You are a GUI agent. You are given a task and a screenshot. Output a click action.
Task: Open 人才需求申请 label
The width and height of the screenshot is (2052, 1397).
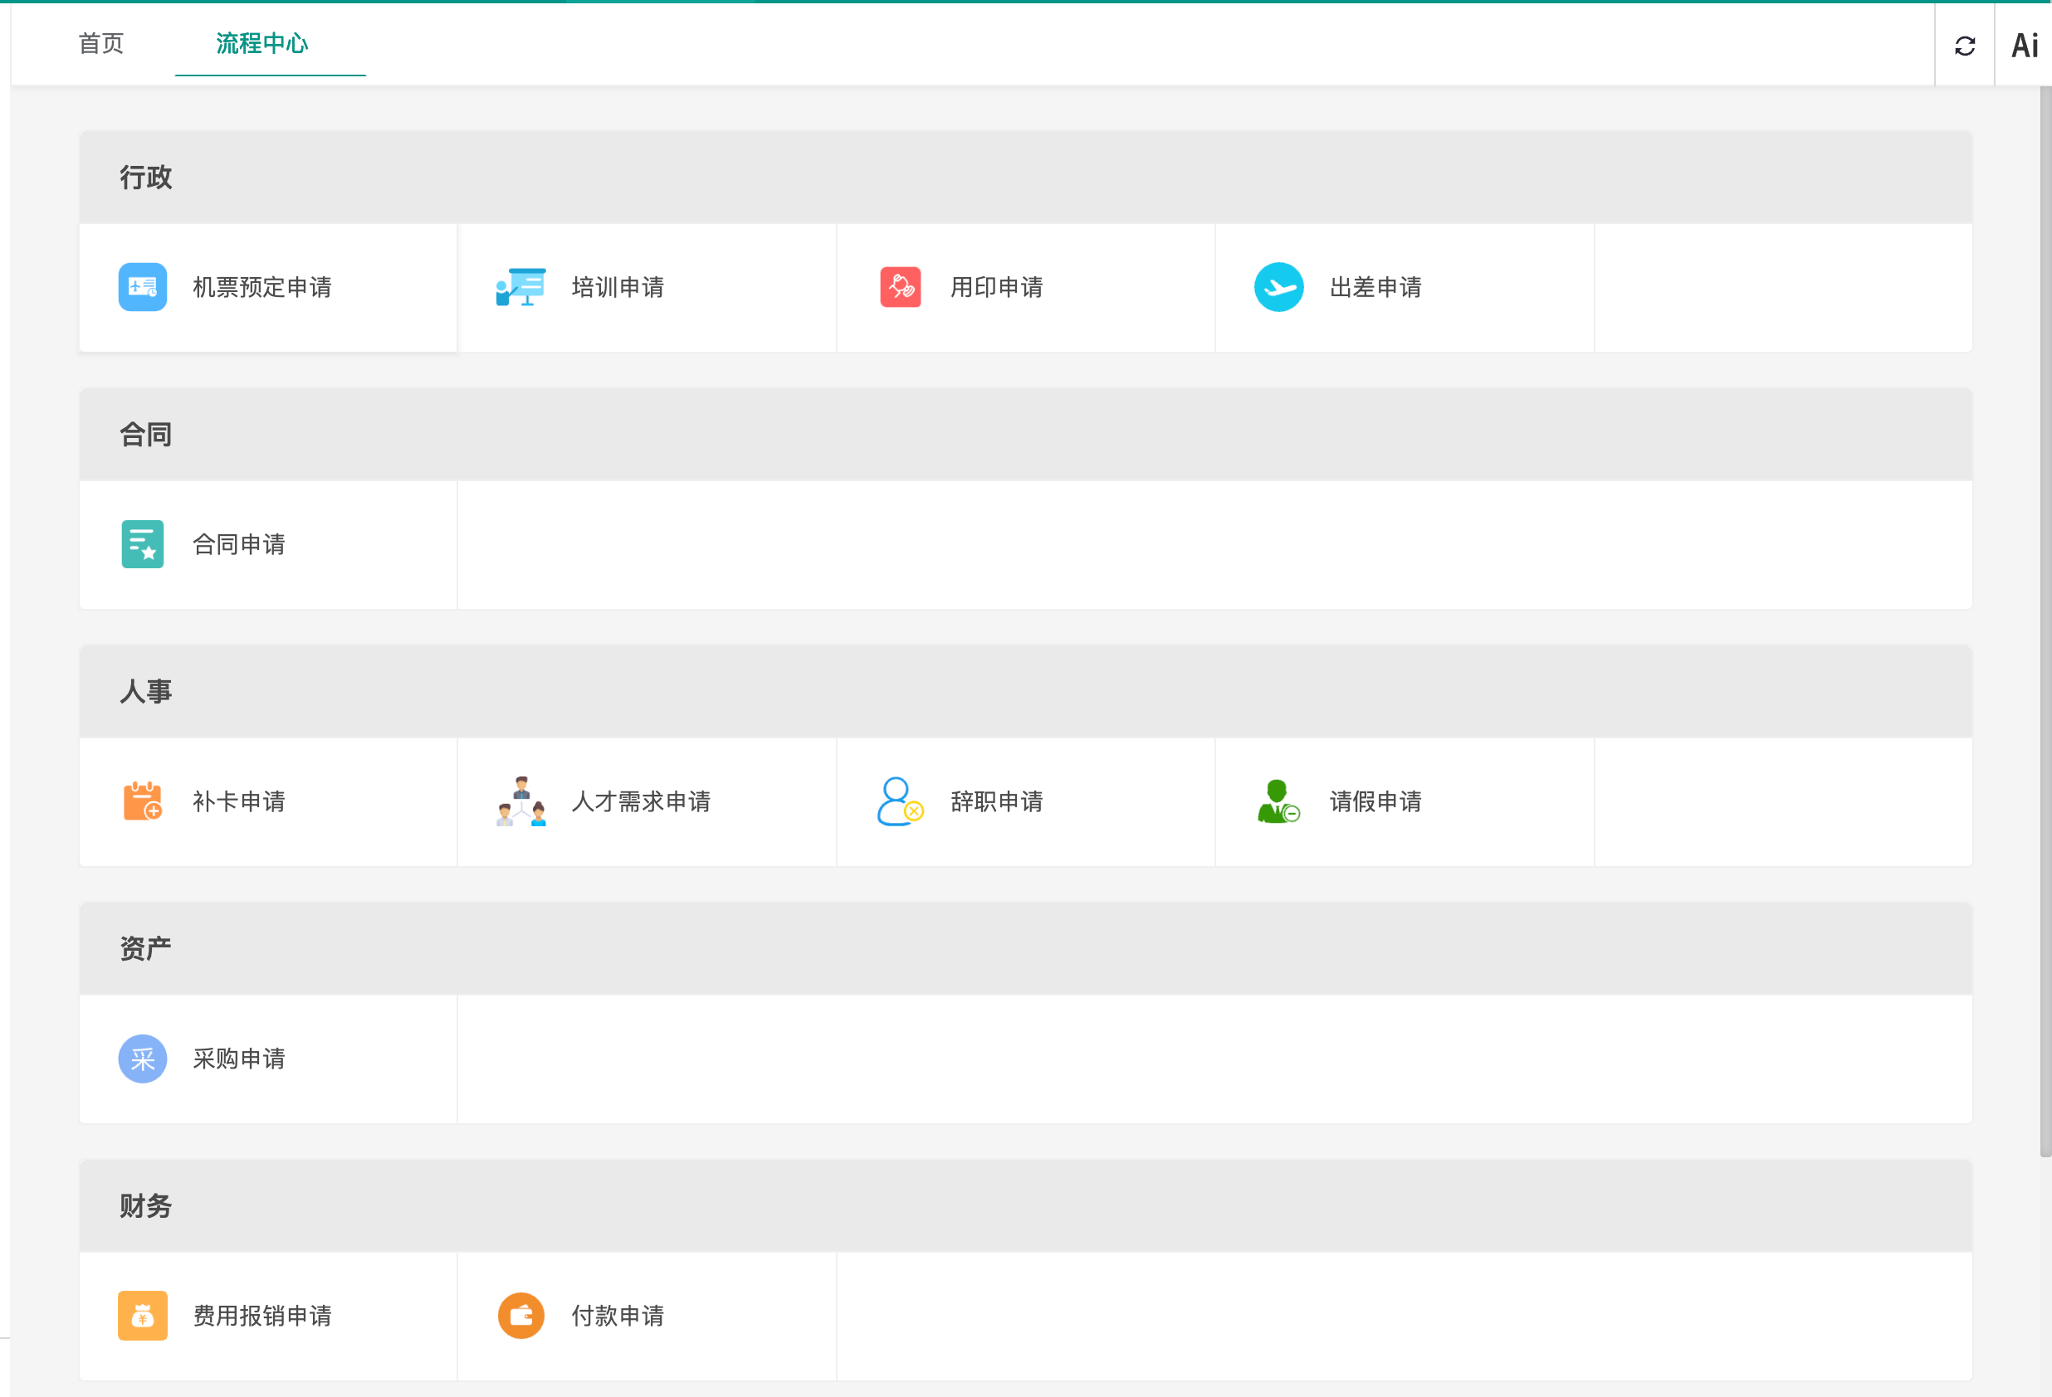click(x=641, y=801)
